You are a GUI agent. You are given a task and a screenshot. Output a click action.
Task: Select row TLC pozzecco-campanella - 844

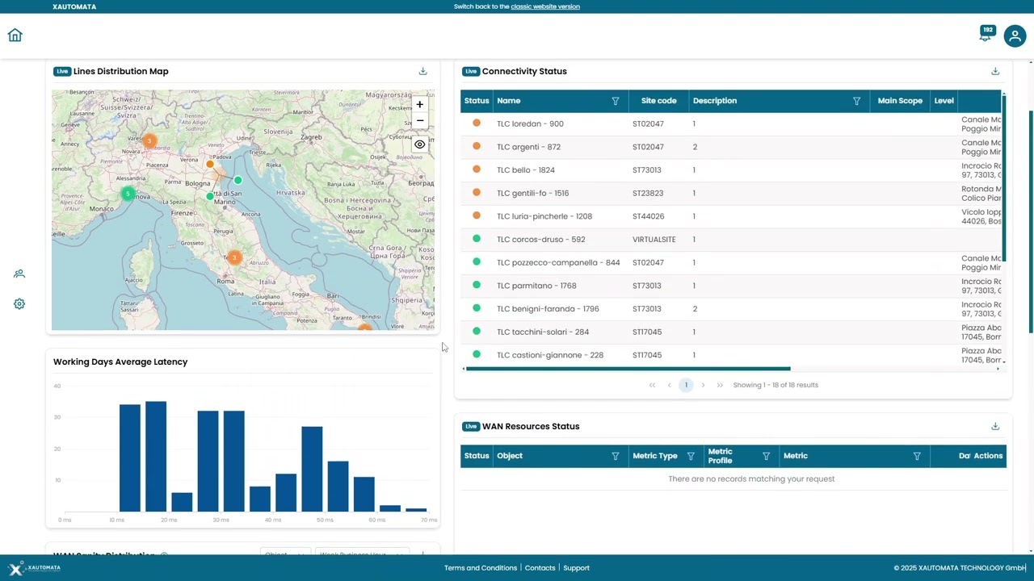coord(731,262)
